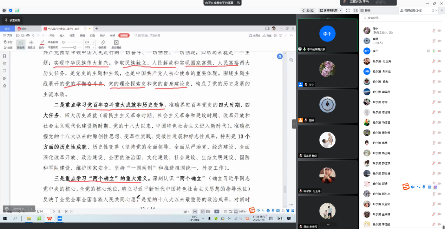Open the 批注 menu tab
The height and width of the screenshot is (229, 445).
coord(72,35)
